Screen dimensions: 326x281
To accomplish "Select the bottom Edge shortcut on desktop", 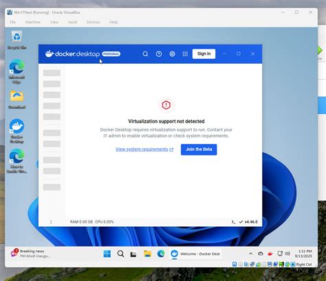I will [17, 161].
